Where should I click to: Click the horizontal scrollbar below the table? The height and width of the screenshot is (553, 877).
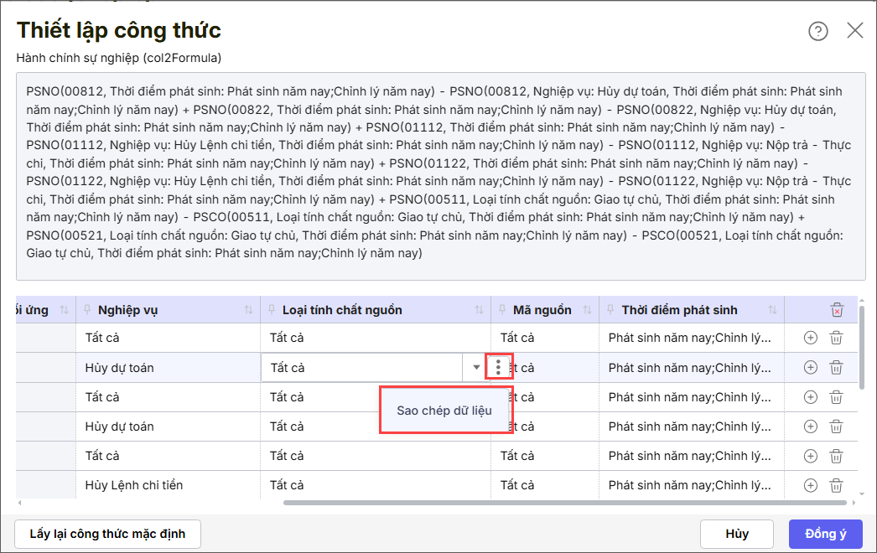565,503
